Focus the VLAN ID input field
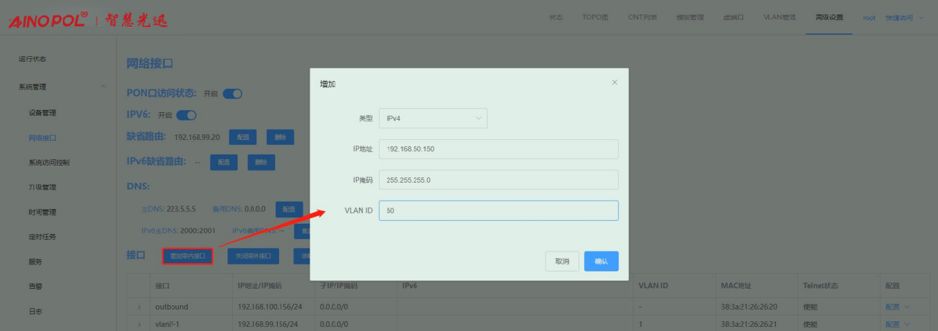The height and width of the screenshot is (331, 938). click(498, 211)
